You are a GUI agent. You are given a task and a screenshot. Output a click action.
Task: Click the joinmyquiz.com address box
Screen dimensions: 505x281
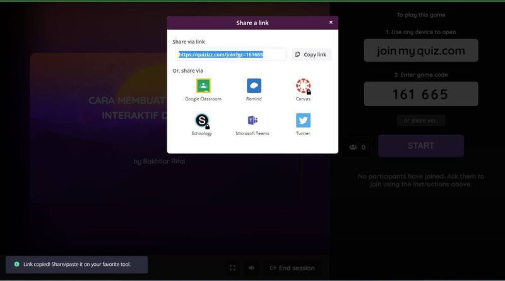[x=420, y=51]
